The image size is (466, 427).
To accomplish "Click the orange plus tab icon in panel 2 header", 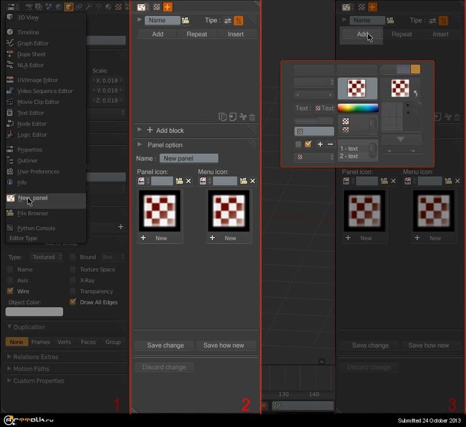I will coord(168,7).
